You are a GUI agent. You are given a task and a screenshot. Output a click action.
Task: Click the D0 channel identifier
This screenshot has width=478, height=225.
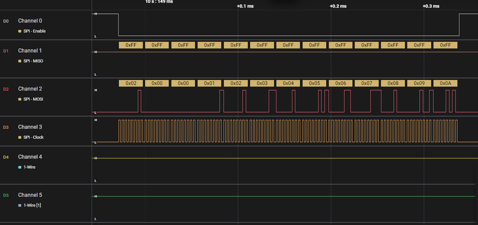tap(6, 21)
